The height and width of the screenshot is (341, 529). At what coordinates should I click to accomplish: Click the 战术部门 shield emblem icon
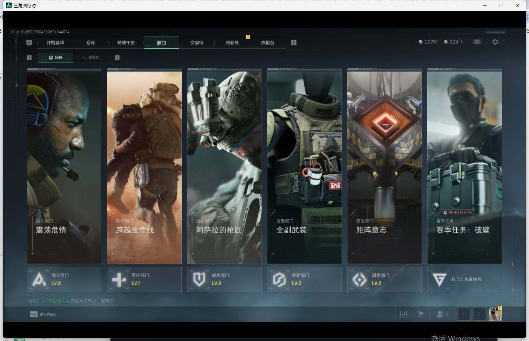[x=199, y=280]
